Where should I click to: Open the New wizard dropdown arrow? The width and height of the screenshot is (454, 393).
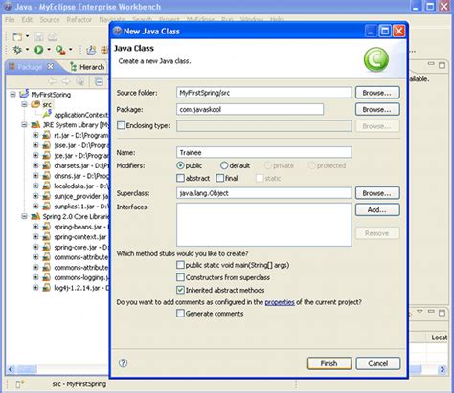[x=27, y=36]
